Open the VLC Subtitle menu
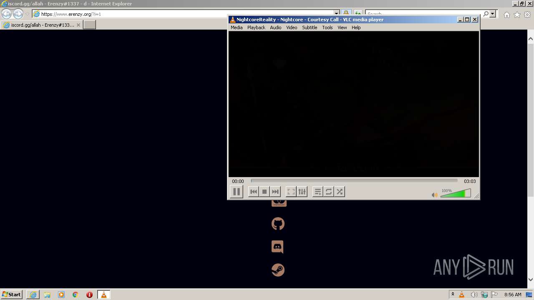Viewport: 534px width, 300px height. pyautogui.click(x=310, y=27)
